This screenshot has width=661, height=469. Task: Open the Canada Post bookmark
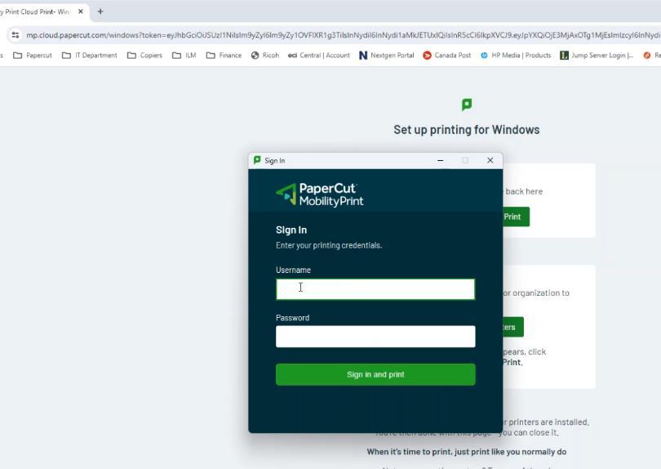pos(447,56)
